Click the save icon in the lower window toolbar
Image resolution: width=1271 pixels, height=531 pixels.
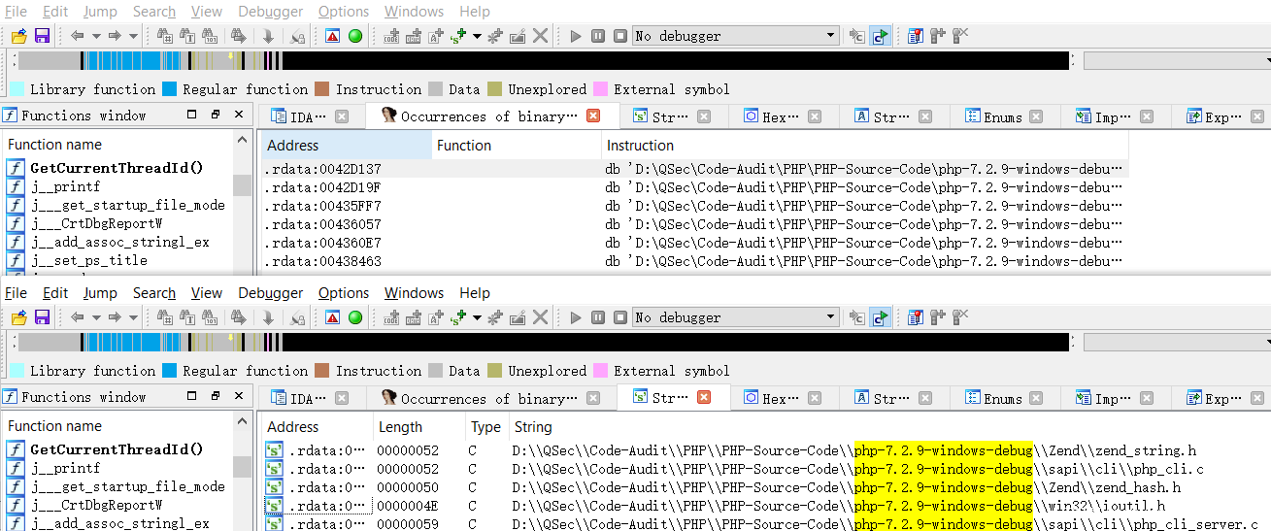click(42, 317)
